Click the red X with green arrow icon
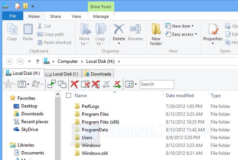 [117, 84]
